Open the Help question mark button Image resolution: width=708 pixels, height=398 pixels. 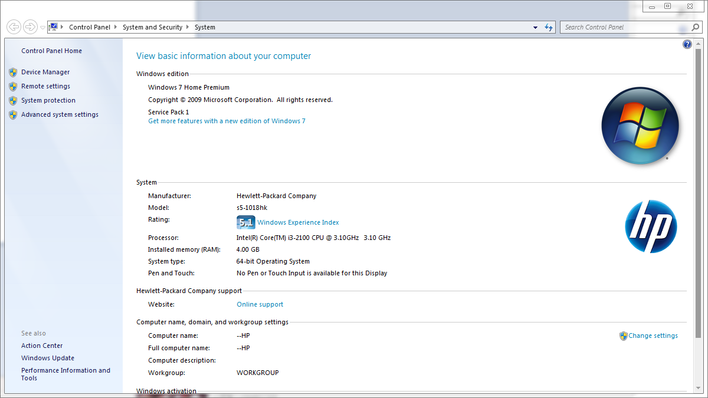click(x=687, y=44)
